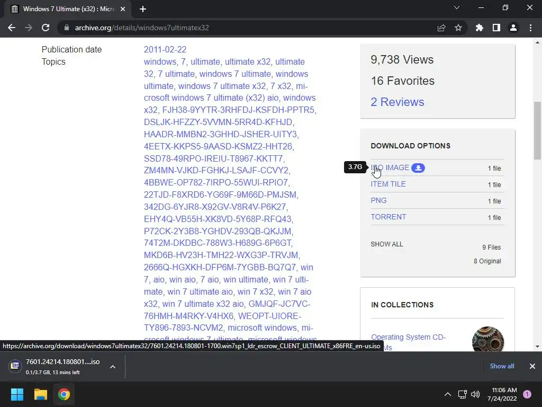Click the ISO IMAGE download link
Screen dimensions: 542x407
click(x=390, y=168)
